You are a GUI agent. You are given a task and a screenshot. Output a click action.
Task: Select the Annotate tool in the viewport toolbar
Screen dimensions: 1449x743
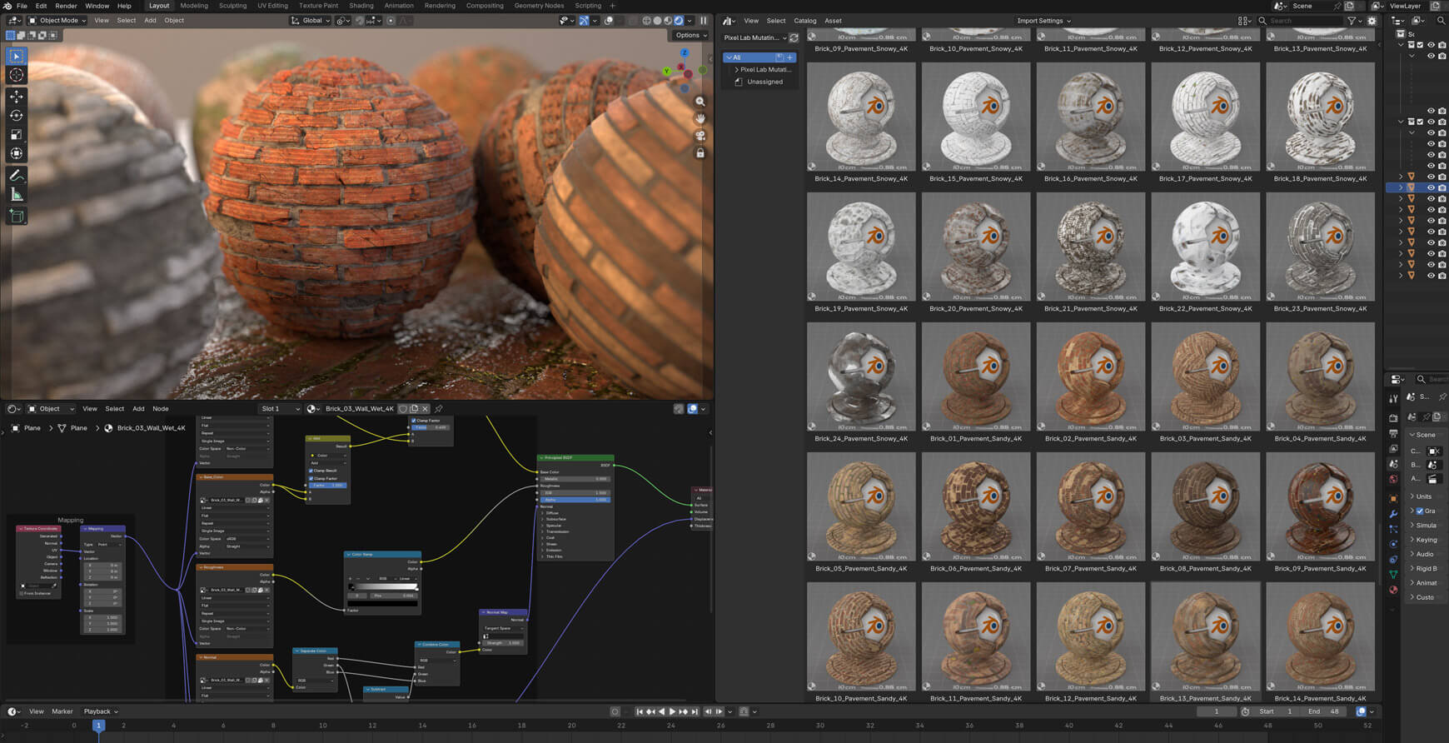pyautogui.click(x=16, y=176)
